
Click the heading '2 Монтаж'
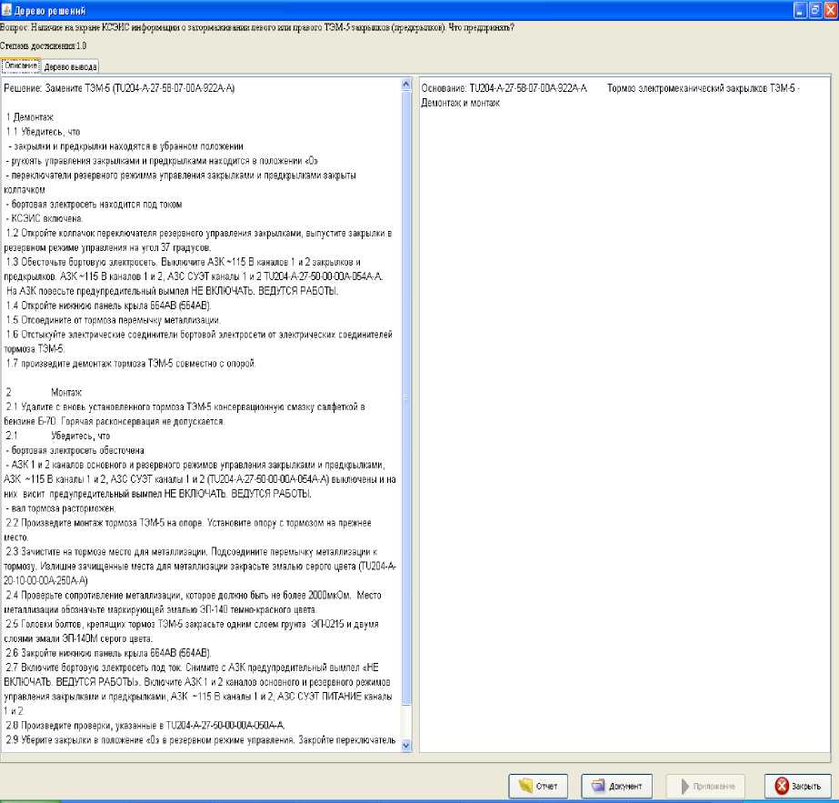(x=44, y=392)
